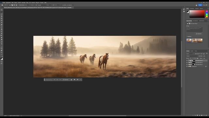Click the trash icon at Layers panel bottom
Viewport: 209px width, 118px height.
(x=206, y=115)
